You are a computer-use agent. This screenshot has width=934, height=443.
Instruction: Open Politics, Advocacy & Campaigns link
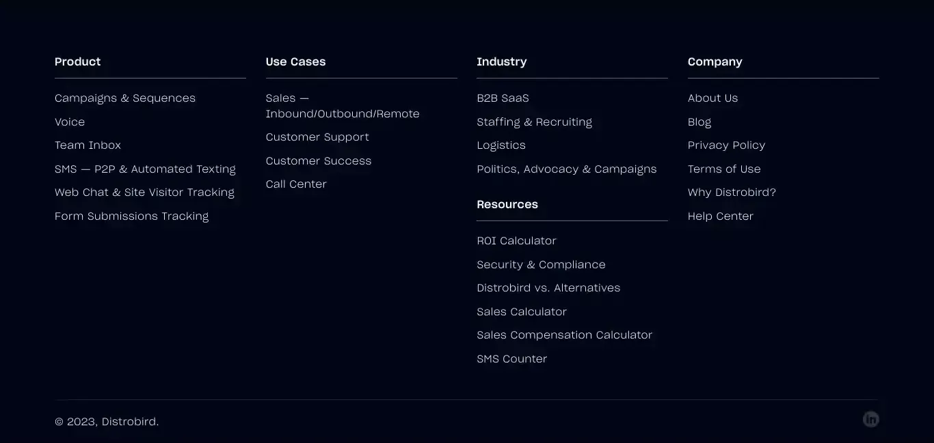567,169
